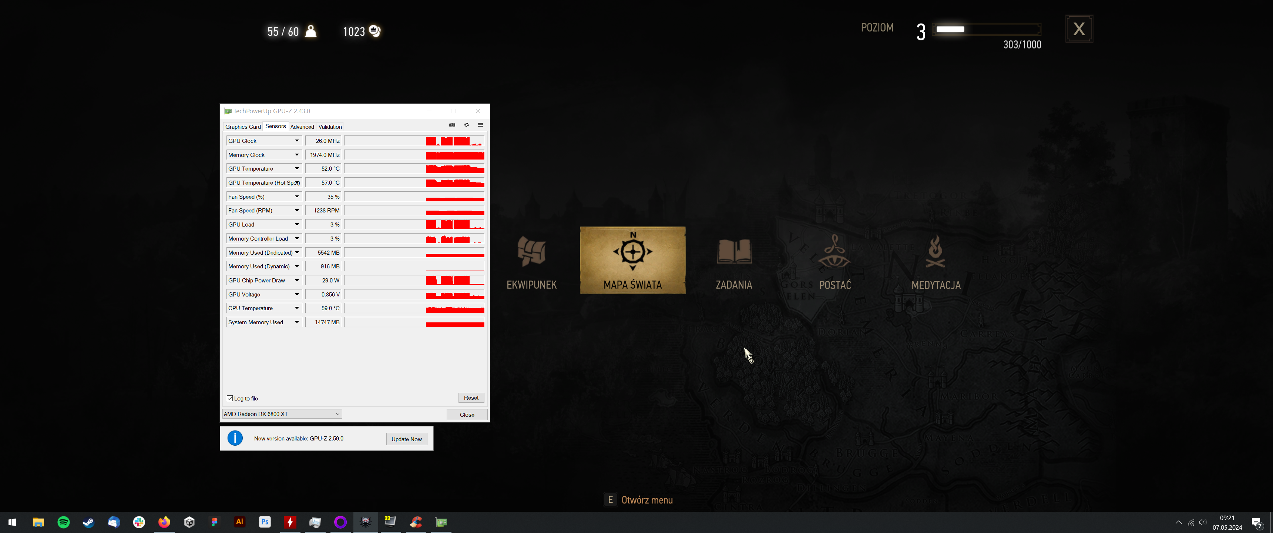This screenshot has height=533, width=1273.
Task: Click the 303/1000 experience text
Action: (1022, 44)
